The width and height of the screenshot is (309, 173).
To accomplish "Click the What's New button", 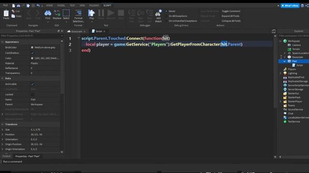I will [290, 6].
